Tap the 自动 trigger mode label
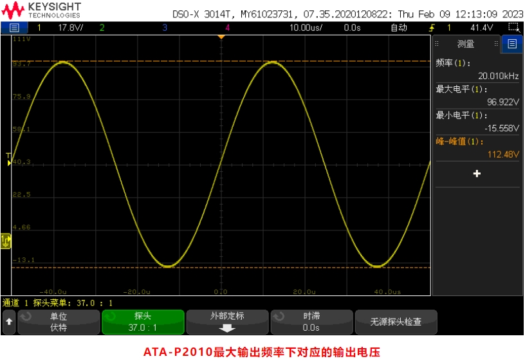Screen dimensions: 525x361 click(x=399, y=28)
